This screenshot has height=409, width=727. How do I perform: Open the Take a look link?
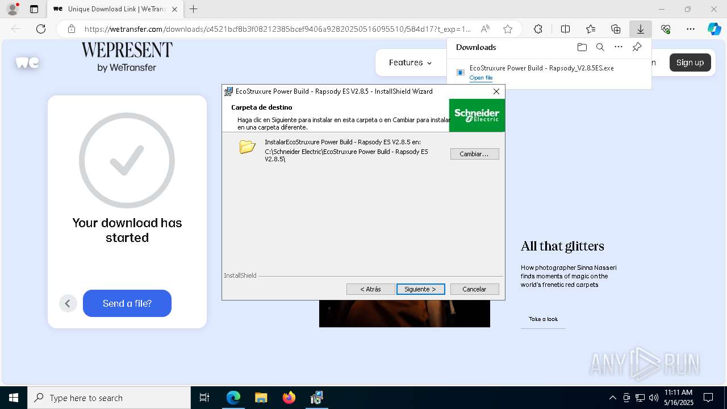(543, 319)
